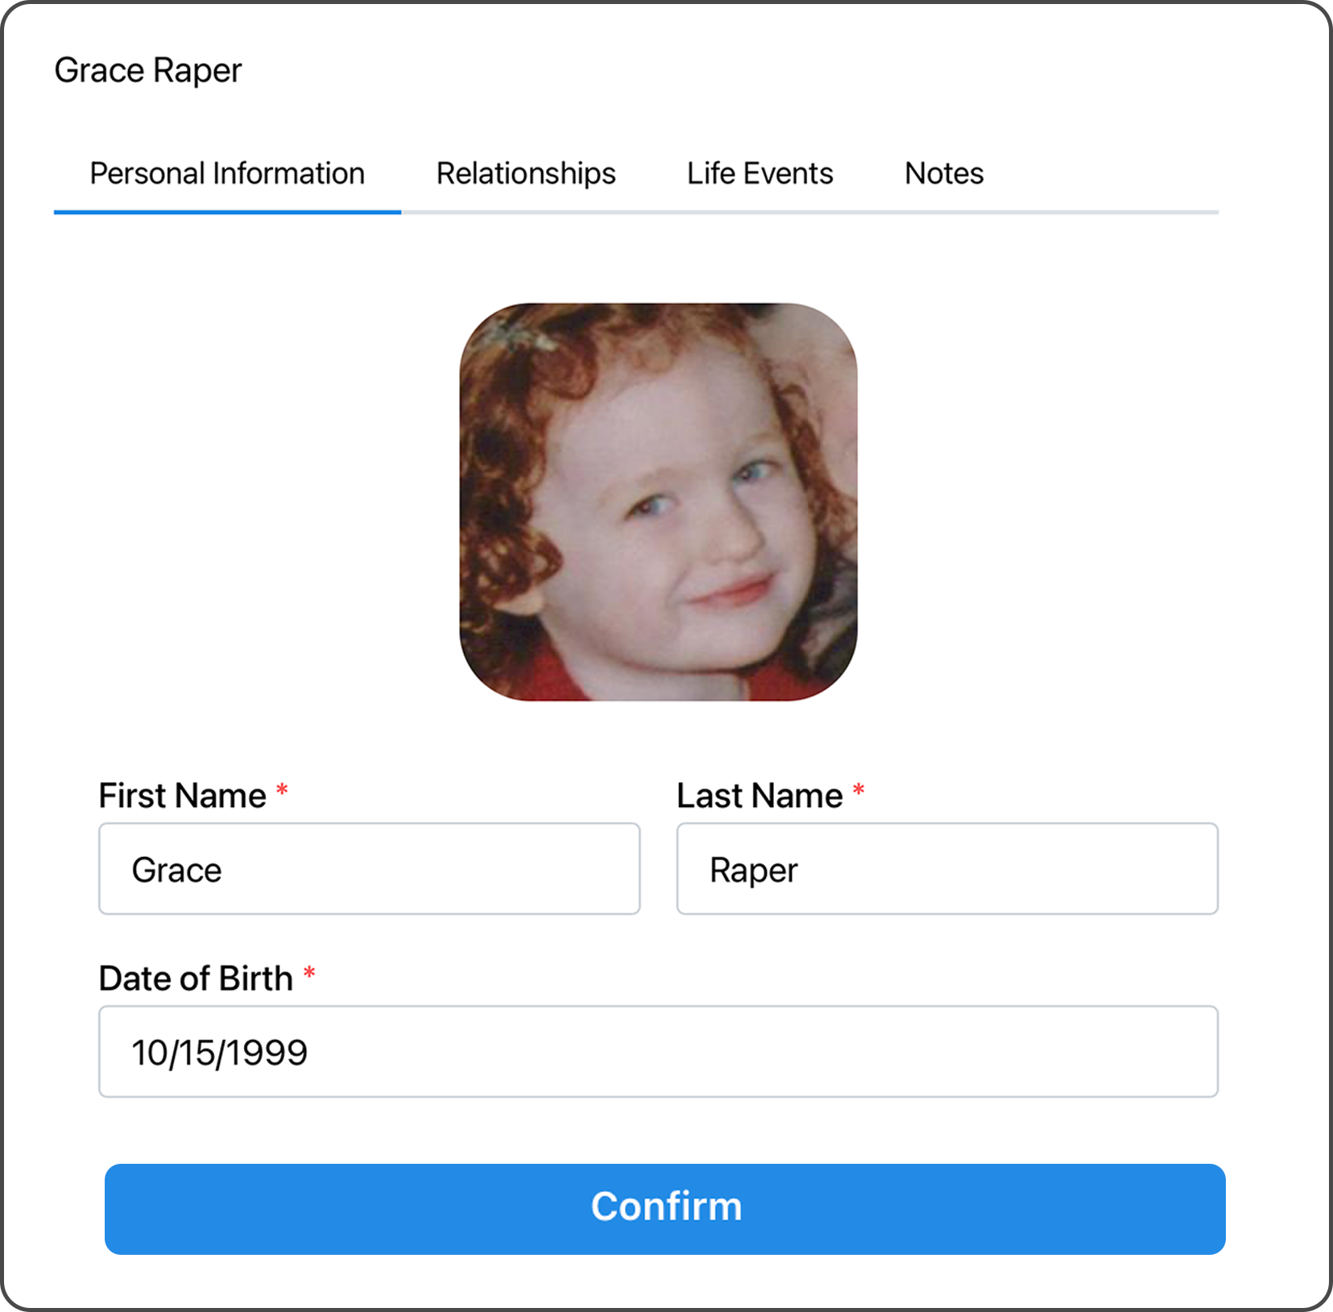The width and height of the screenshot is (1333, 1312).
Task: Click the Last Name label text
Action: tap(759, 796)
